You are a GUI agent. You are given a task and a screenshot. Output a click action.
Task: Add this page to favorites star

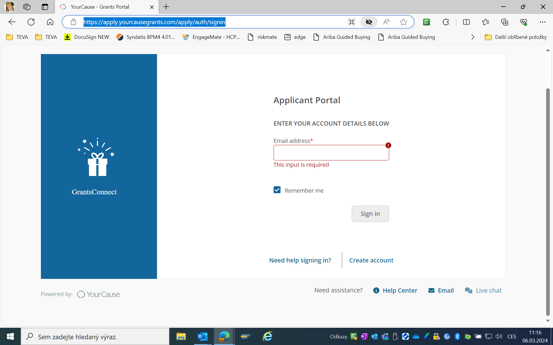[404, 22]
